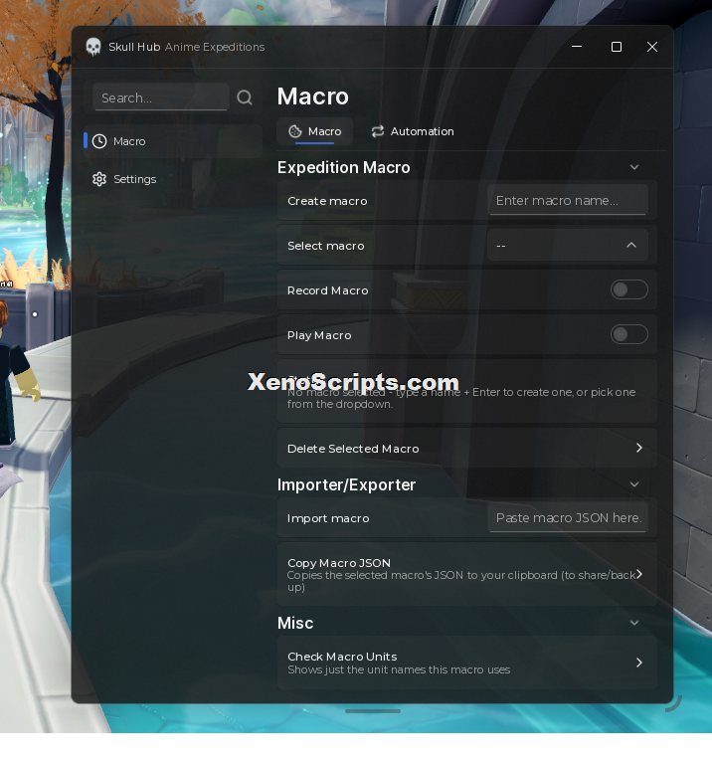Click the Create macro label
The height and width of the screenshot is (763, 712).
point(327,201)
